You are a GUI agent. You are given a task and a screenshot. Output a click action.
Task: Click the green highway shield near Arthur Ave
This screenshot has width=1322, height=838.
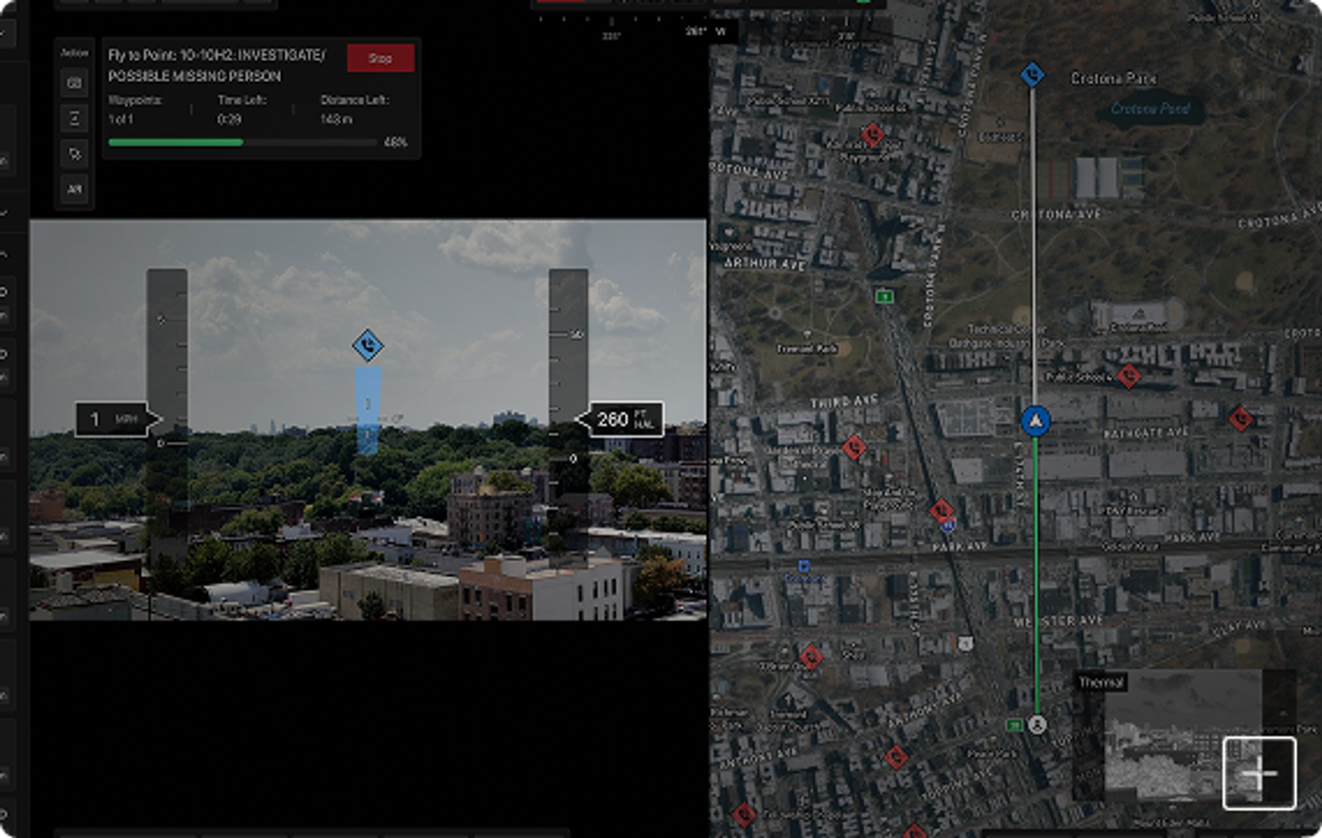(884, 297)
